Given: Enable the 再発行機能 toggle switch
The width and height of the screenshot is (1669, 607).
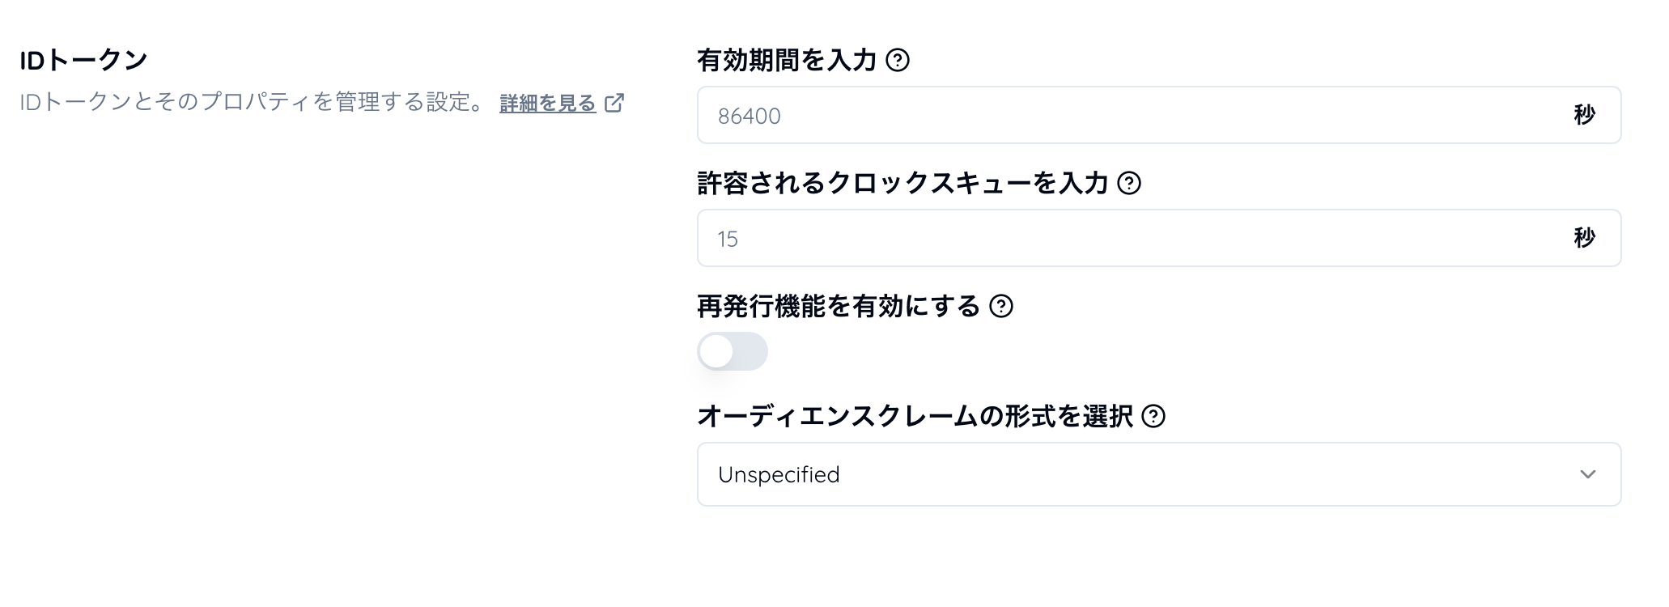Looking at the screenshot, I should (733, 352).
